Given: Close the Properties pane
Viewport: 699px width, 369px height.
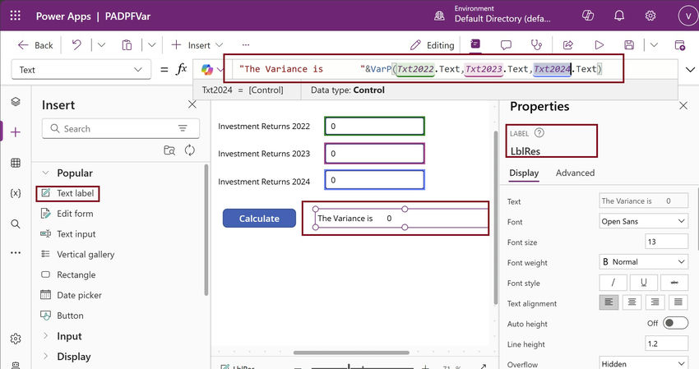Looking at the screenshot, I should pos(683,106).
